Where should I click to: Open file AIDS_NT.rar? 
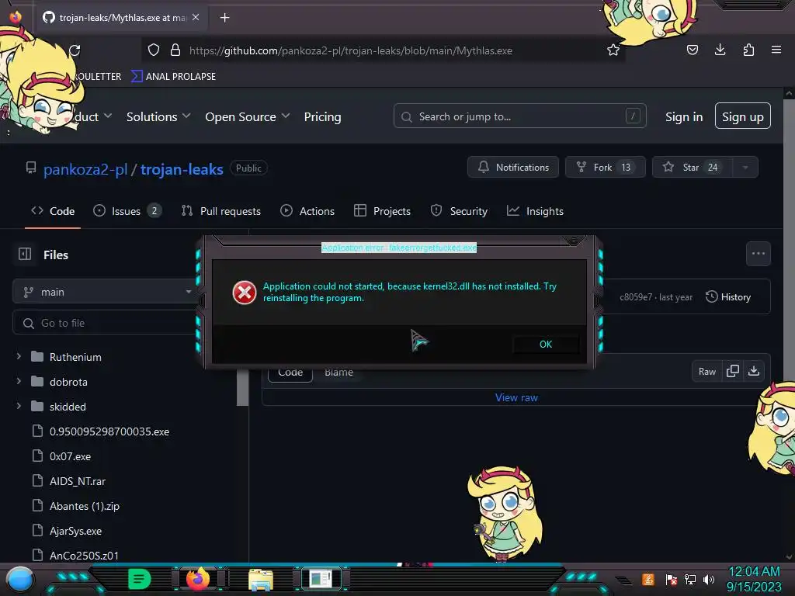[78, 481]
